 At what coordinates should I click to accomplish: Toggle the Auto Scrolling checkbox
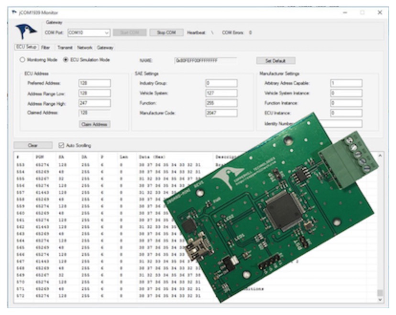pyautogui.click(x=61, y=145)
